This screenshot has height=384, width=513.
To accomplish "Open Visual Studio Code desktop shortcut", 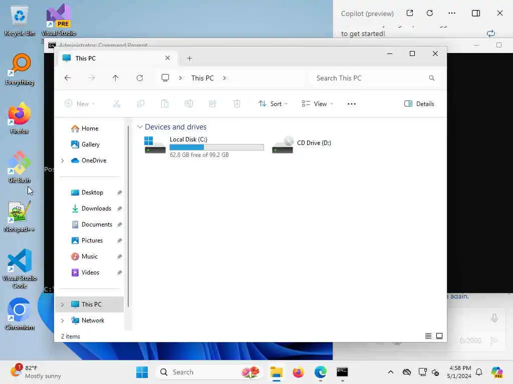I will (x=20, y=268).
